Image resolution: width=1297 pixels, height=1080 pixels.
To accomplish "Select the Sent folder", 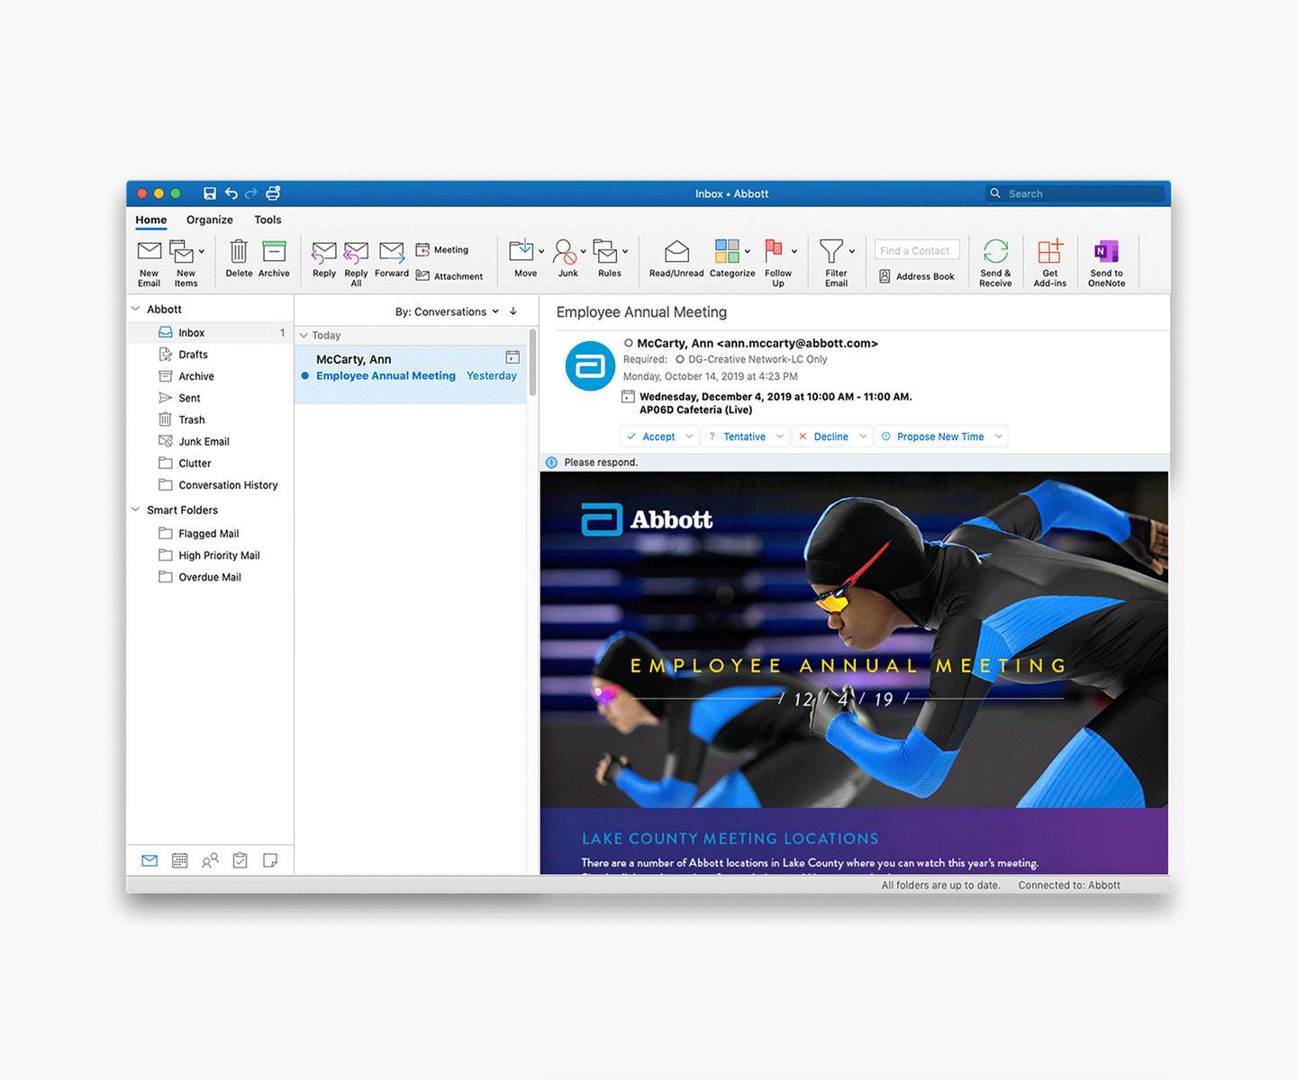I will (210, 398).
